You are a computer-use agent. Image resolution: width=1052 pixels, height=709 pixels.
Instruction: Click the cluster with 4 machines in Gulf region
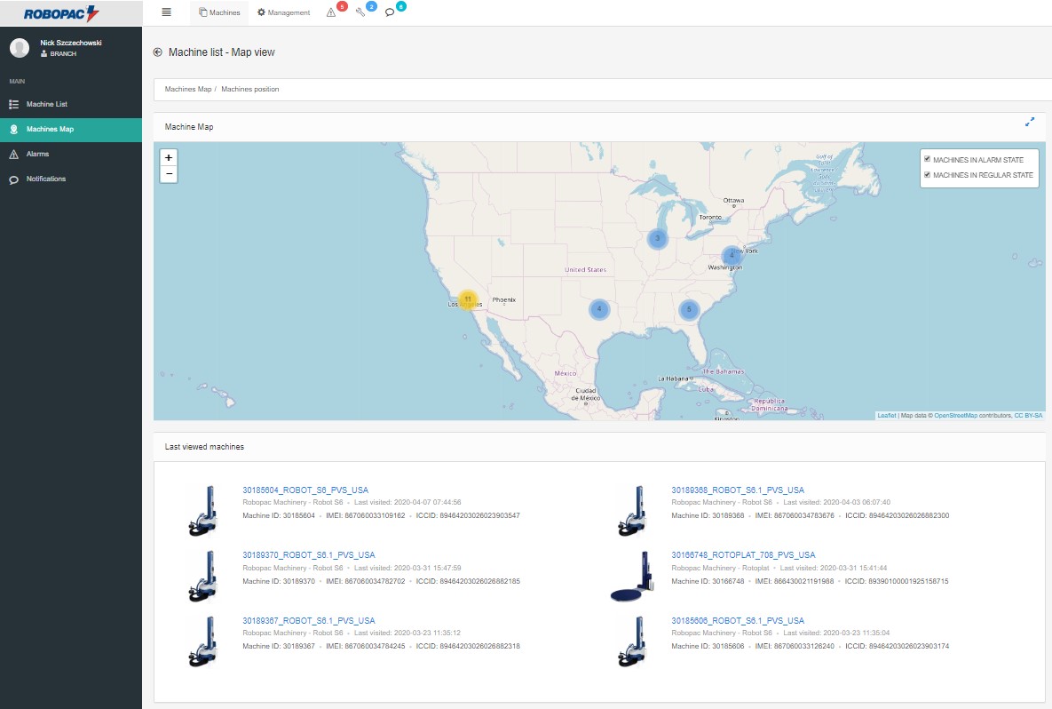click(599, 309)
